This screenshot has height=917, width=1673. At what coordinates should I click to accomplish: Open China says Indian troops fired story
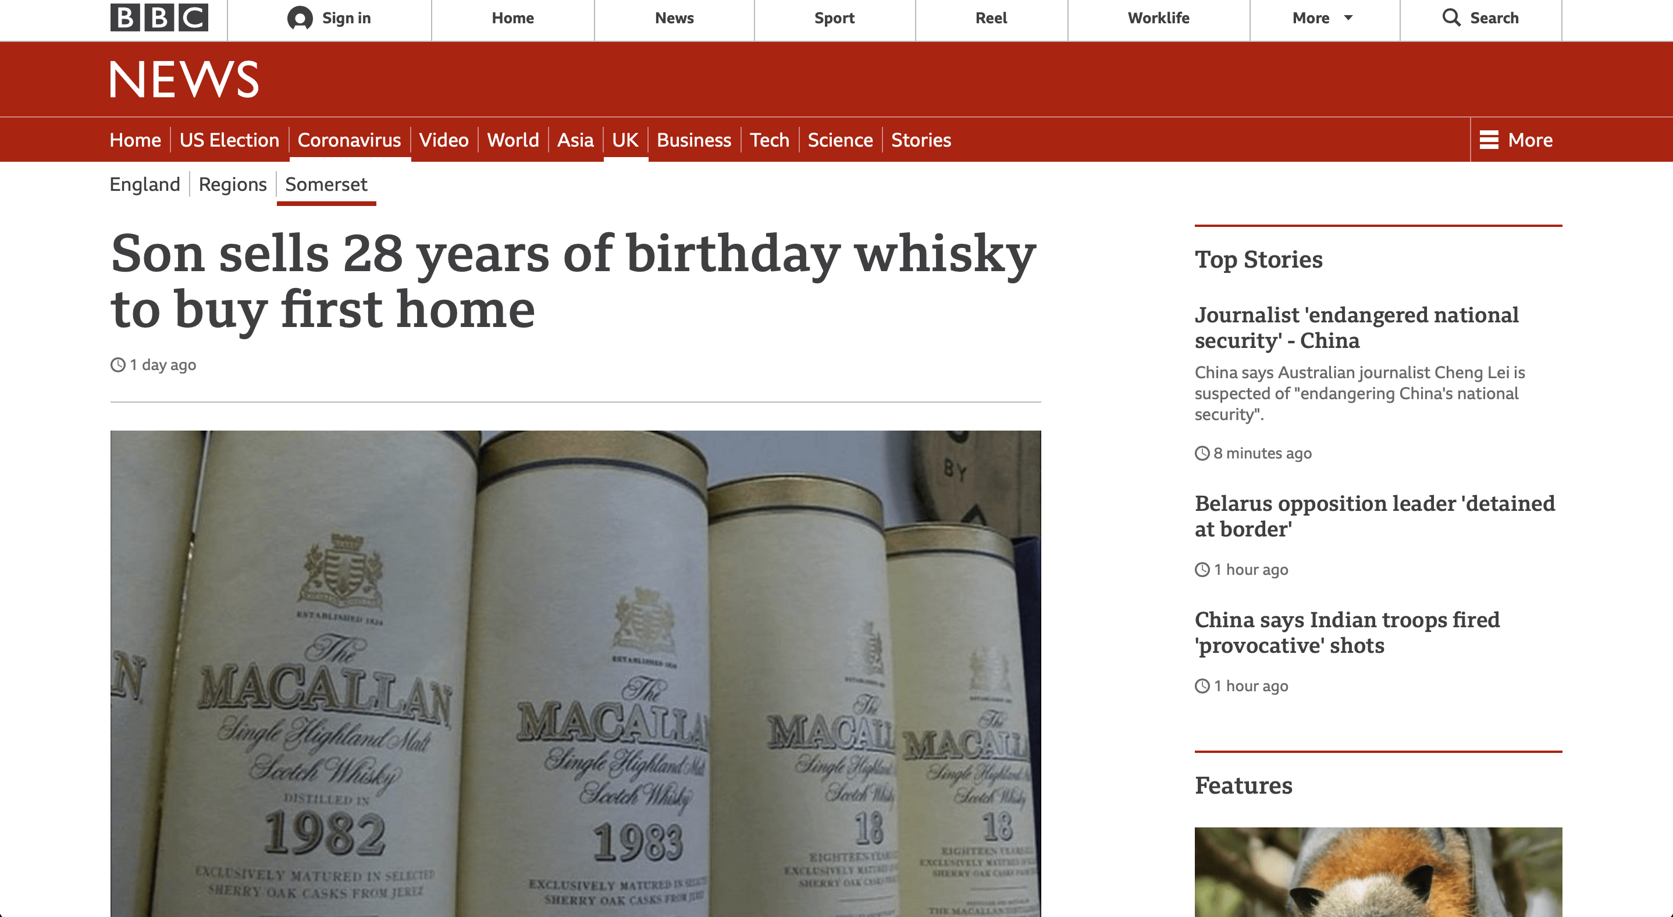pyautogui.click(x=1347, y=632)
